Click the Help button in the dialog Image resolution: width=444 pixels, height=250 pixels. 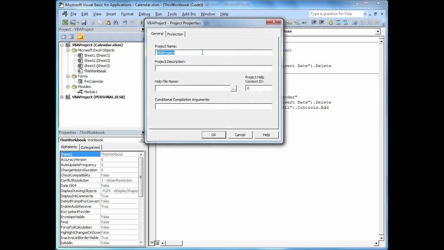click(266, 135)
